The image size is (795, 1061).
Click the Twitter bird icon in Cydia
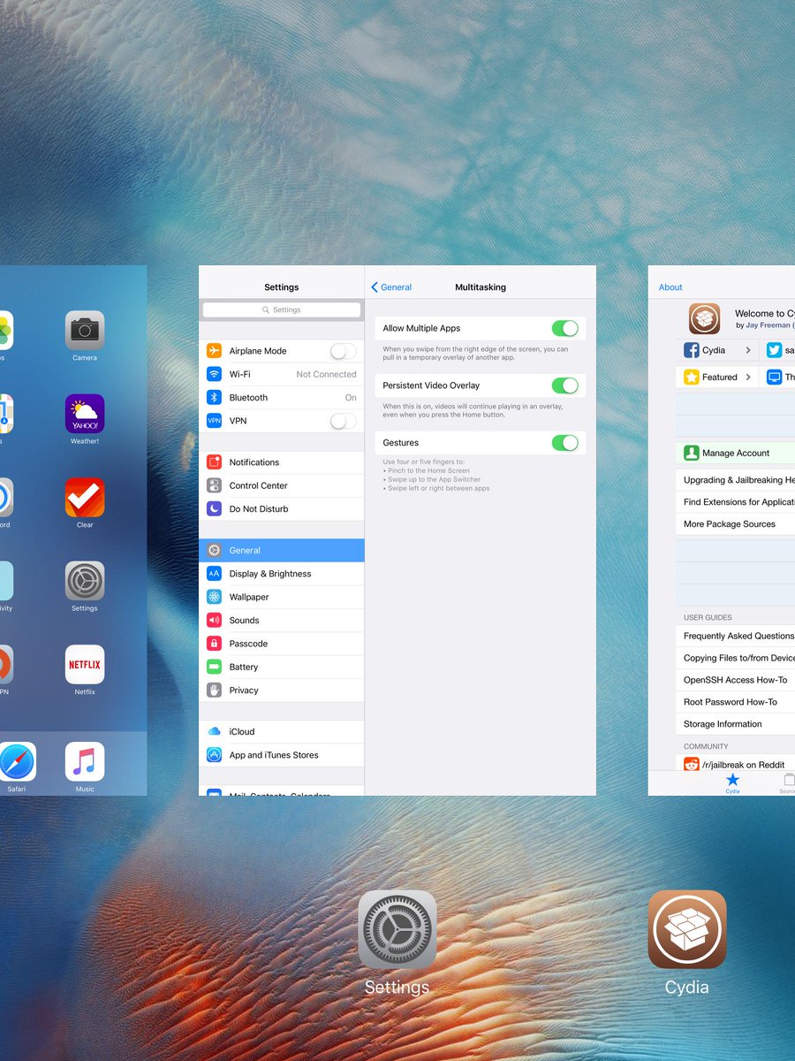775,350
